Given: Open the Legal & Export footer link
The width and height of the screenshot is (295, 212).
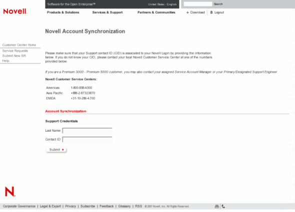Looking at the screenshot, I should [x=50, y=206].
